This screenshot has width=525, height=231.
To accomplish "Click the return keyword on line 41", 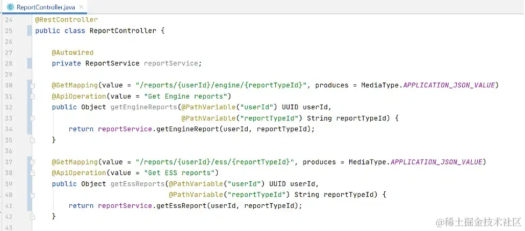I will point(81,206).
